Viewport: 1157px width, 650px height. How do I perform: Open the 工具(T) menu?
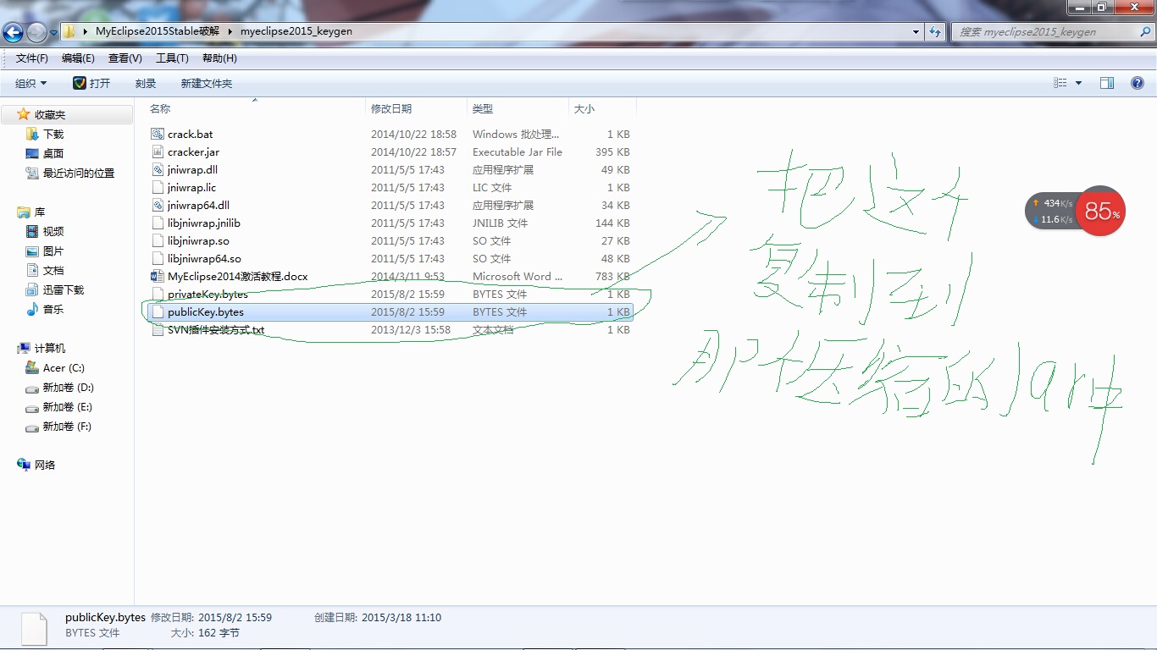pos(172,58)
